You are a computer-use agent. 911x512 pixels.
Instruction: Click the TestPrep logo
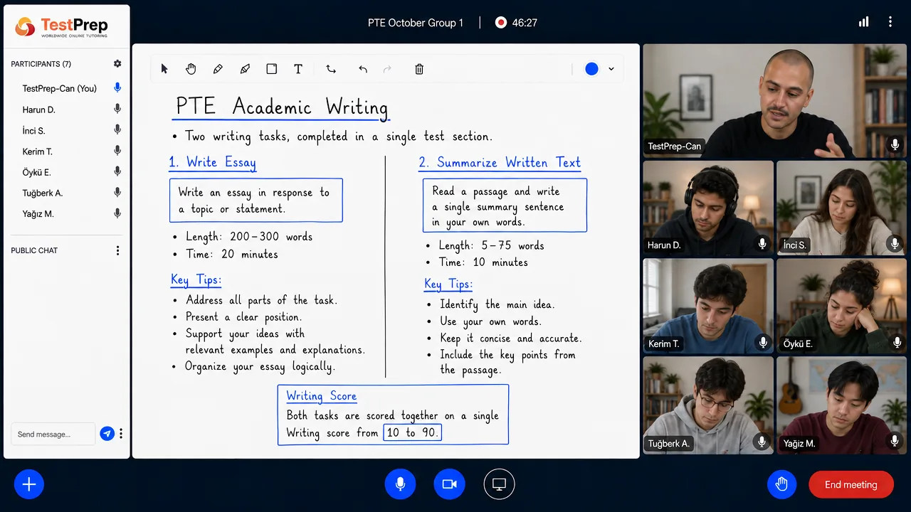point(62,27)
